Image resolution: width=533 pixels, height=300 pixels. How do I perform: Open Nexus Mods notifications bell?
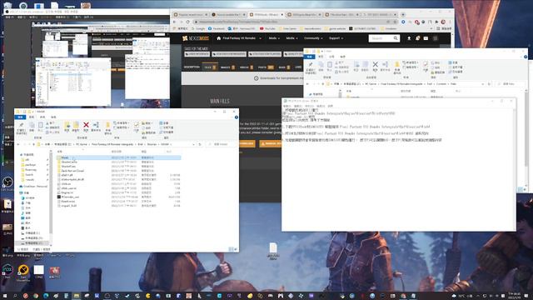(x=417, y=38)
